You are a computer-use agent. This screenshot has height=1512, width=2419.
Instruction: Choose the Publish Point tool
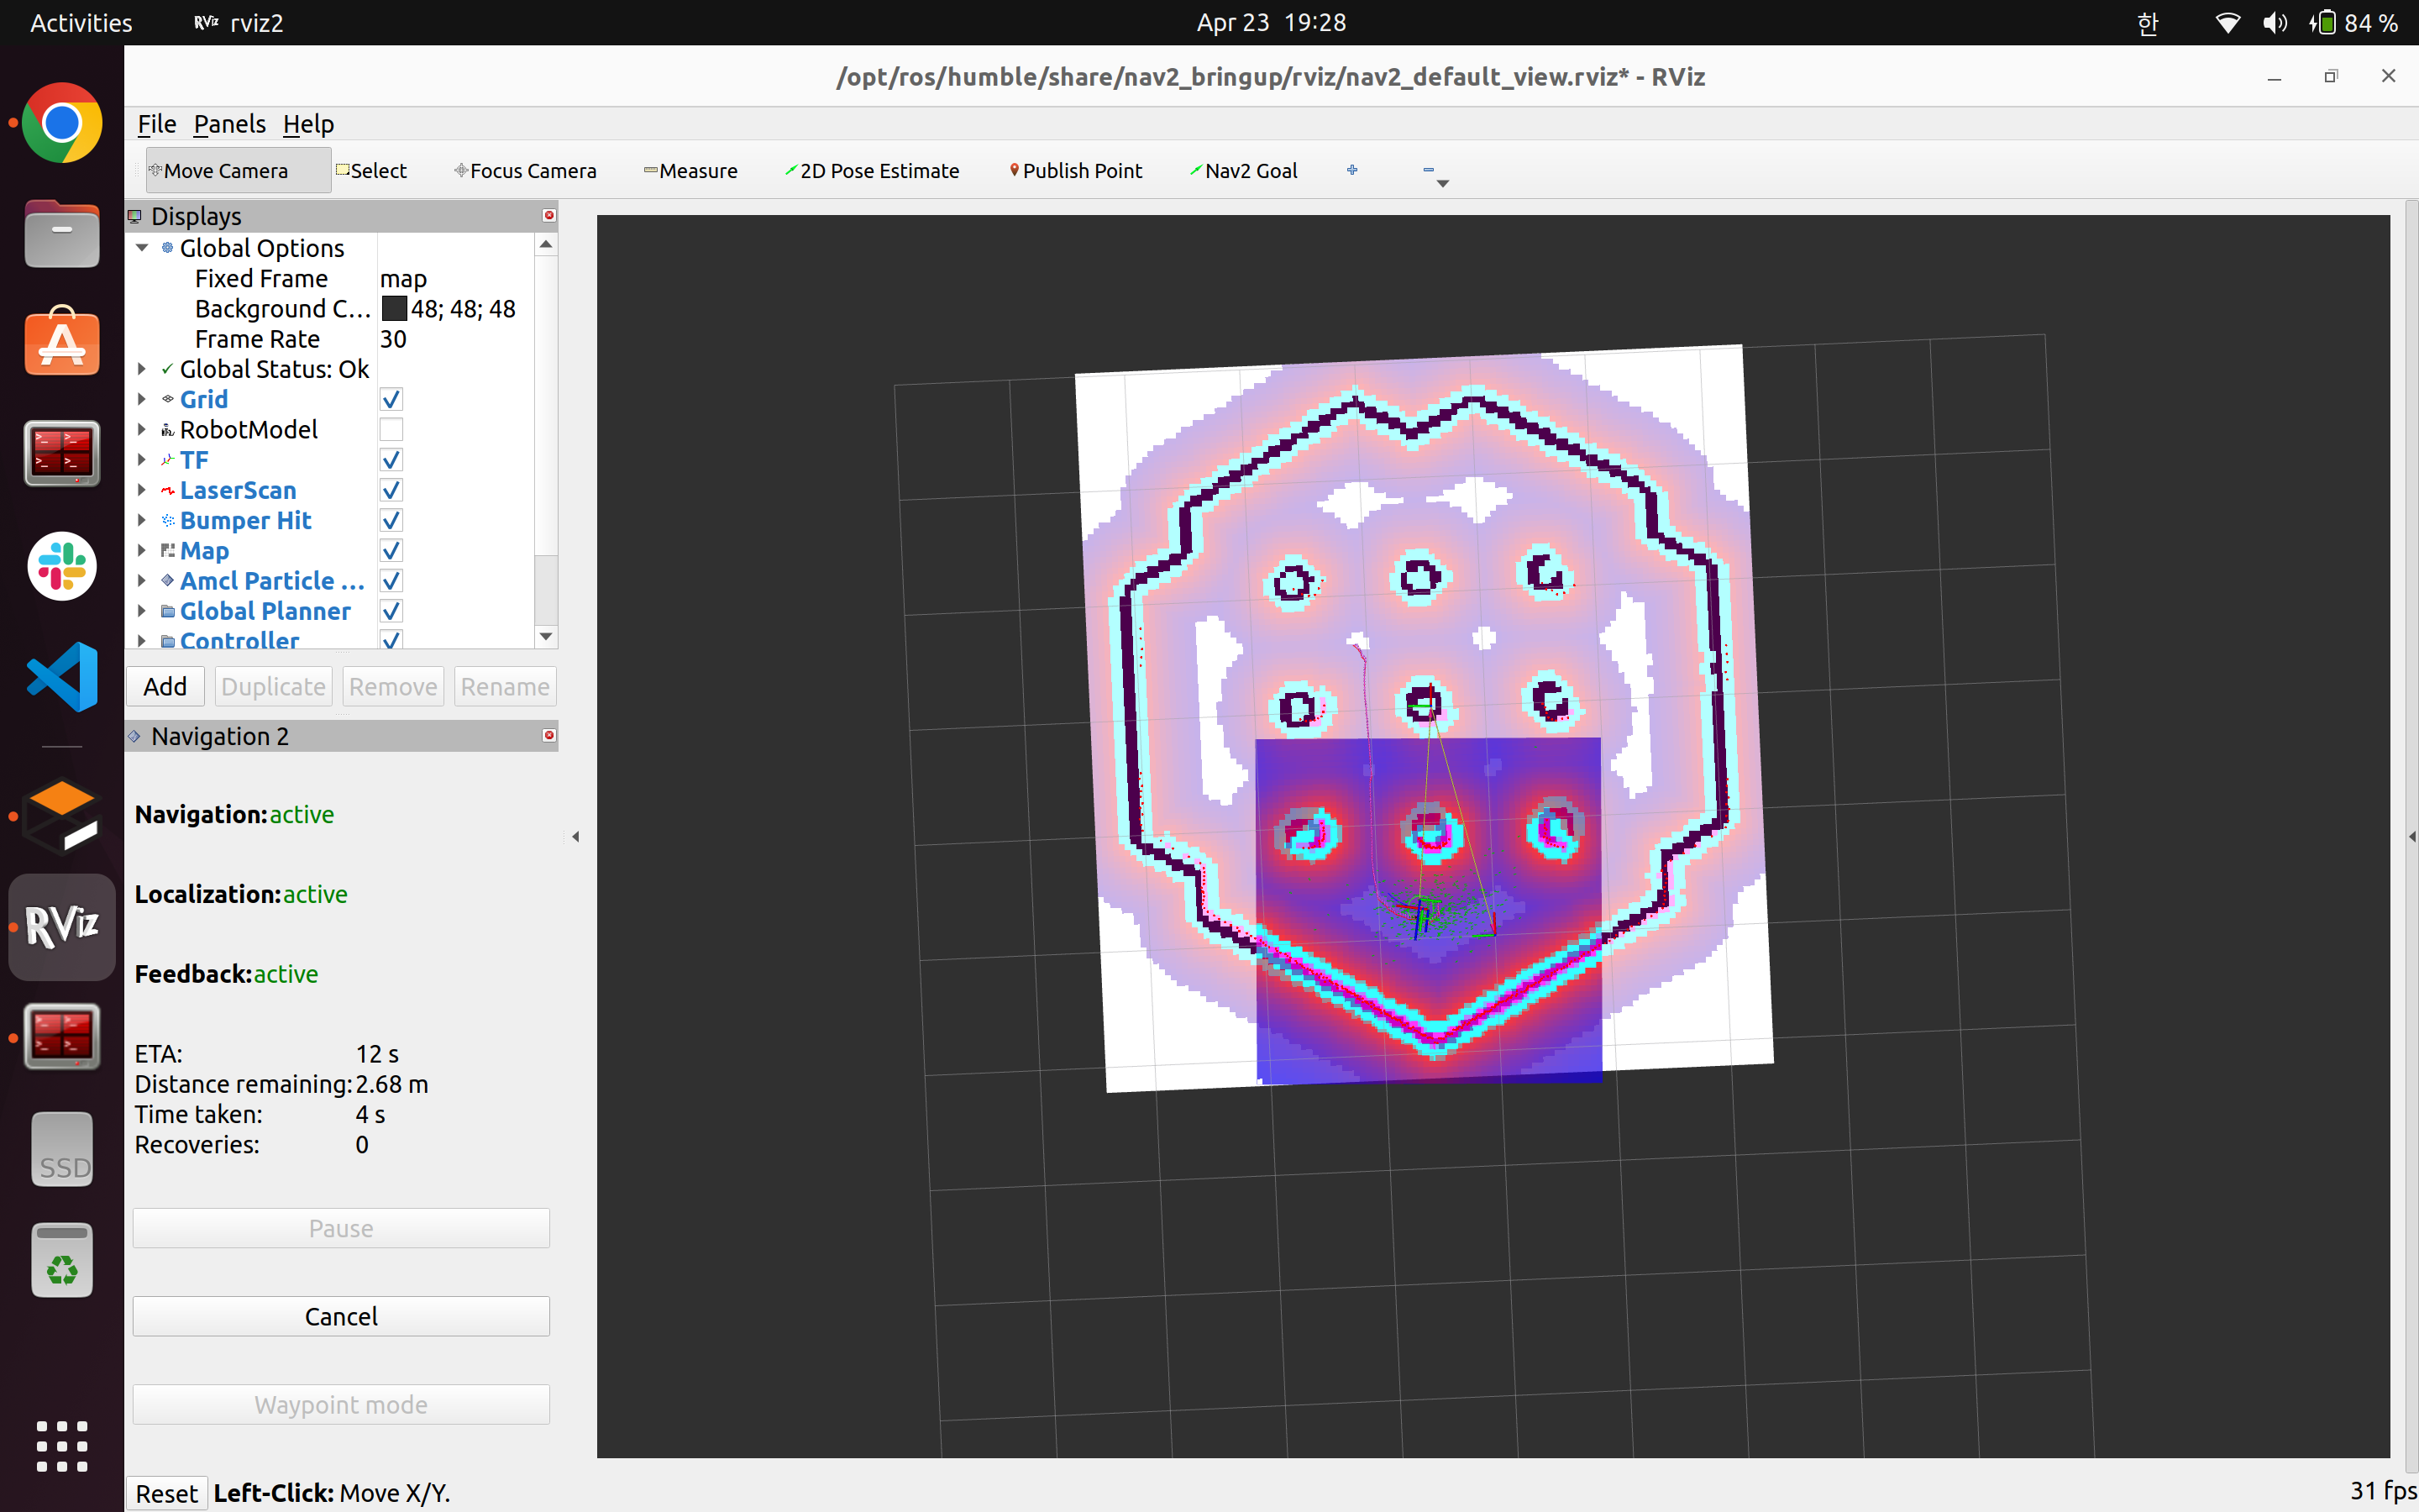tap(1074, 171)
